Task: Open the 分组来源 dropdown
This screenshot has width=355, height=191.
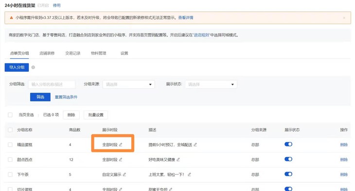Action: pos(128,84)
